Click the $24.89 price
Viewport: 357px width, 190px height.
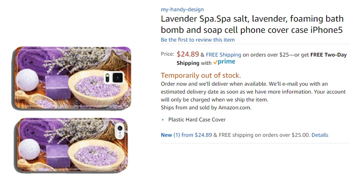tap(188, 54)
